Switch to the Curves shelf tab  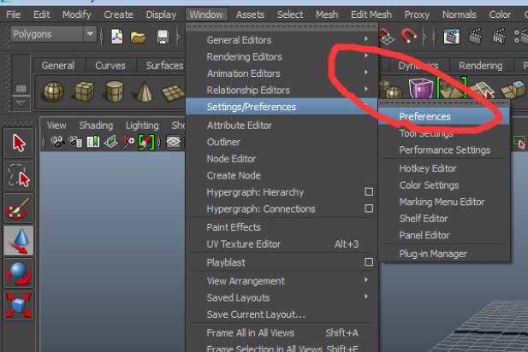[110, 66]
